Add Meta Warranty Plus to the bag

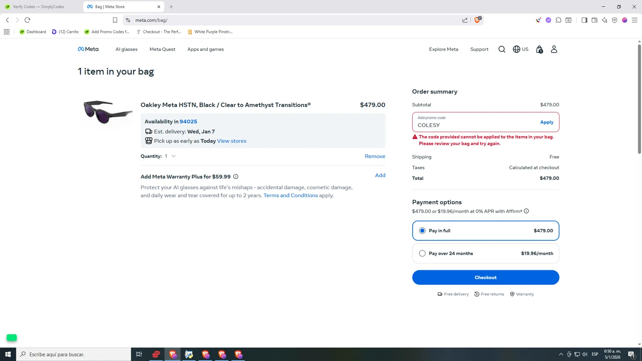[x=380, y=175]
